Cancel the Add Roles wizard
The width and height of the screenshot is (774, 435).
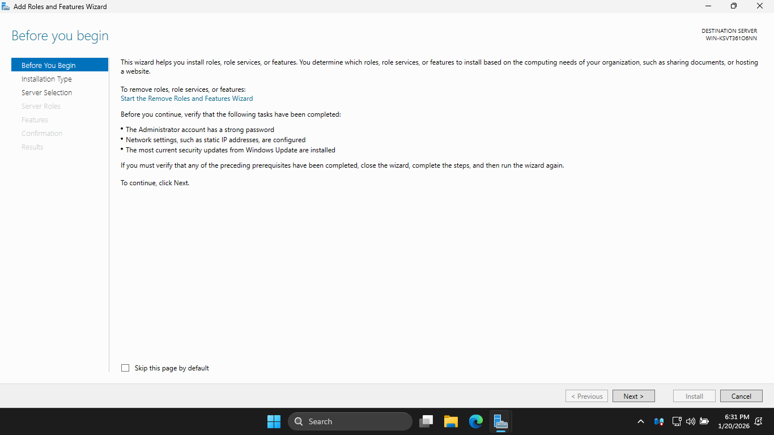pos(741,396)
